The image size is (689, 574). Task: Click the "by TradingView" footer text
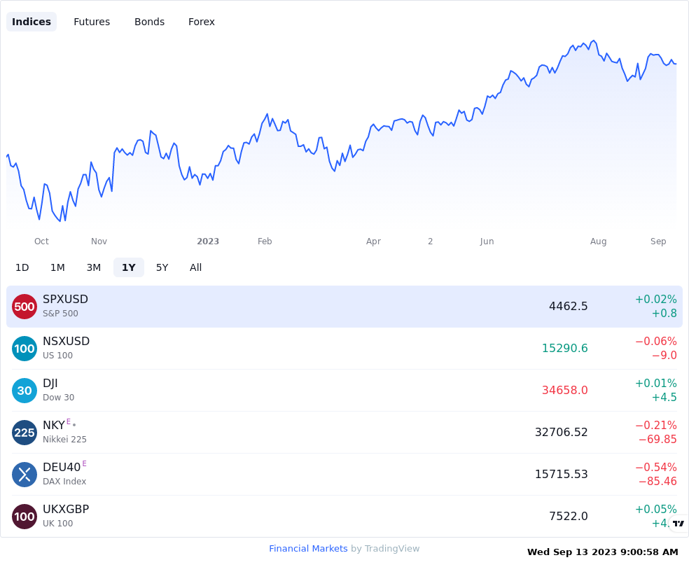(385, 549)
